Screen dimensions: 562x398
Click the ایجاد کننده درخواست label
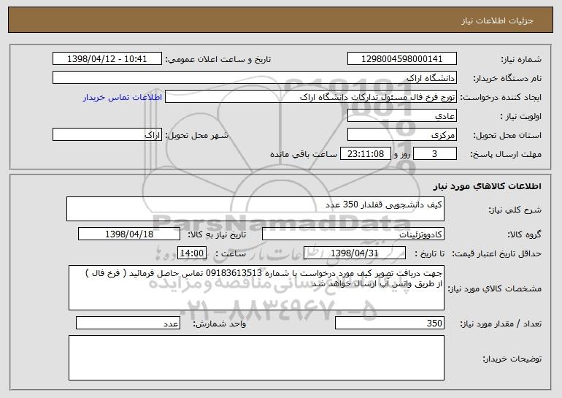point(501,98)
